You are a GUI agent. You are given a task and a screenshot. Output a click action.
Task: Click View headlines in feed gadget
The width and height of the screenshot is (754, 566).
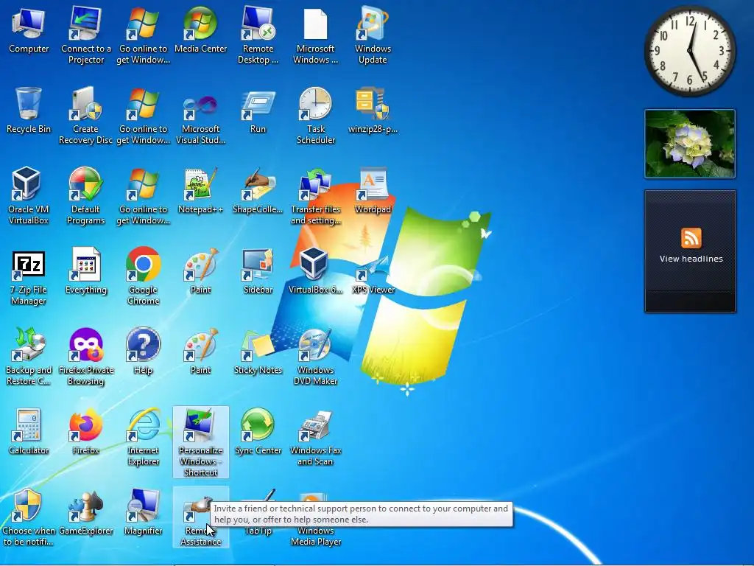(691, 259)
